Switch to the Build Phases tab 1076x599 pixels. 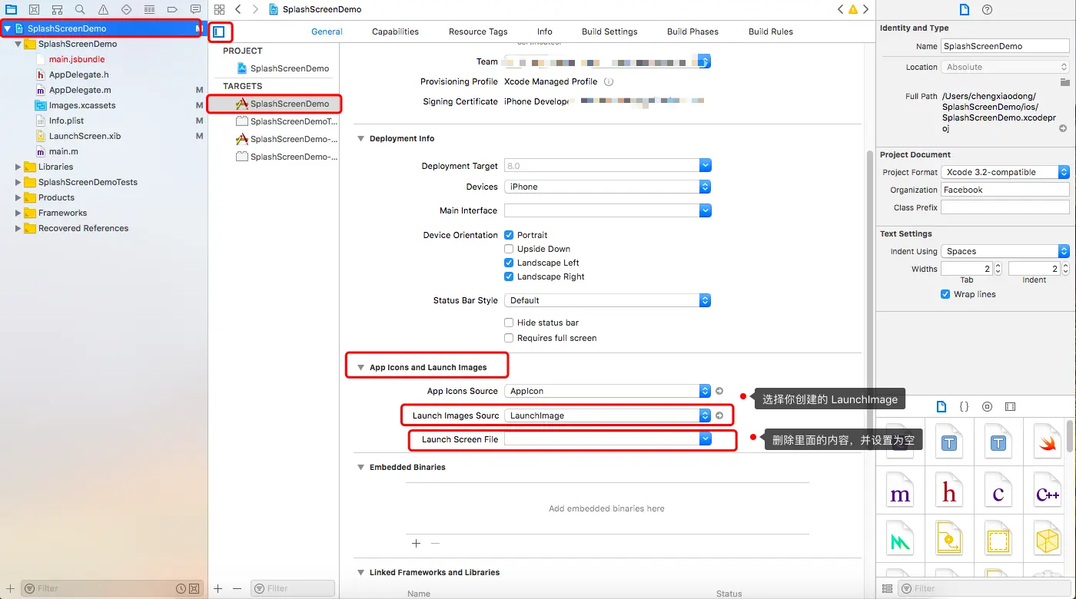(692, 31)
